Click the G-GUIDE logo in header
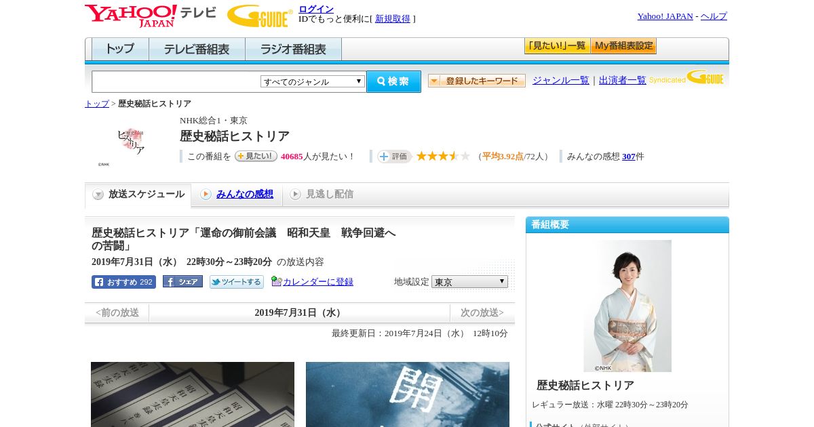This screenshot has width=814, height=427. (260, 16)
